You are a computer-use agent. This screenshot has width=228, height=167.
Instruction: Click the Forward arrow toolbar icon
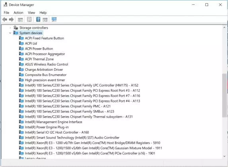pyautogui.click(x=11, y=19)
